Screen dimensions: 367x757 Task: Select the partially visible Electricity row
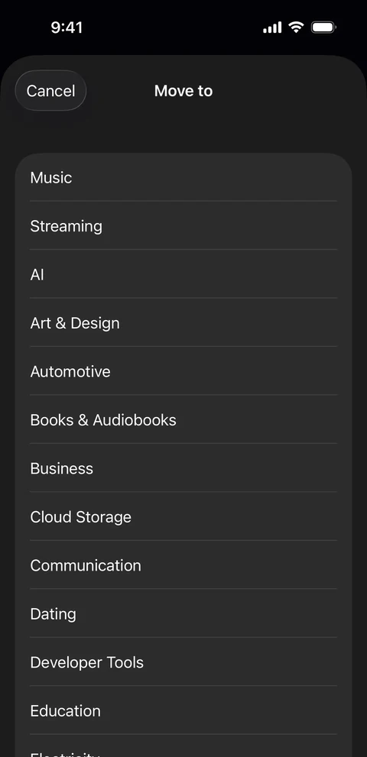[x=183, y=746]
